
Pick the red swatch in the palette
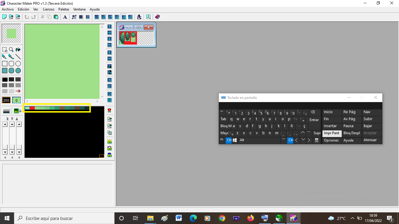32,108
